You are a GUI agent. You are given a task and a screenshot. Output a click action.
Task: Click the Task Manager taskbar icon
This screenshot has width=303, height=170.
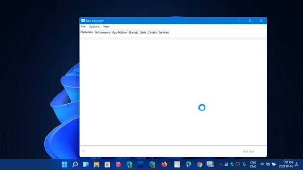coord(210,164)
